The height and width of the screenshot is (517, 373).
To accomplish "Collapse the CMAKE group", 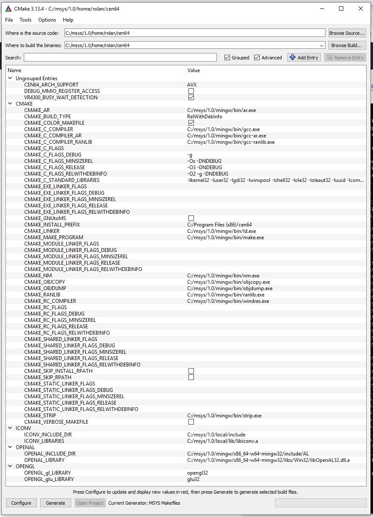I will pos(10,103).
